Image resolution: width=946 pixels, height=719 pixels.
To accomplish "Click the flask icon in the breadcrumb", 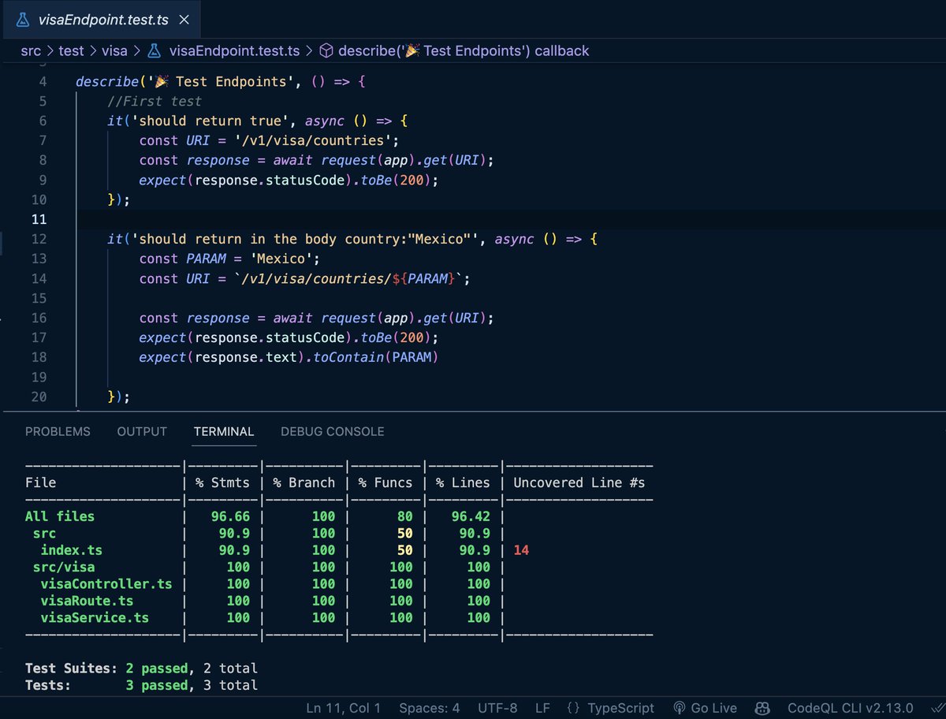I will pos(155,50).
